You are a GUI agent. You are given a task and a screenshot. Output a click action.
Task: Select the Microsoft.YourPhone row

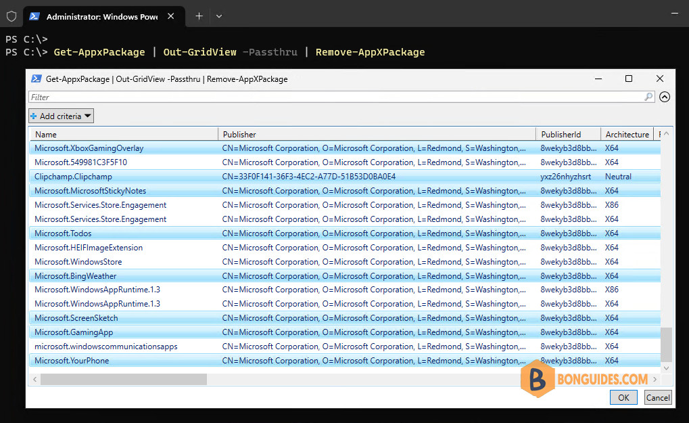[345, 361]
